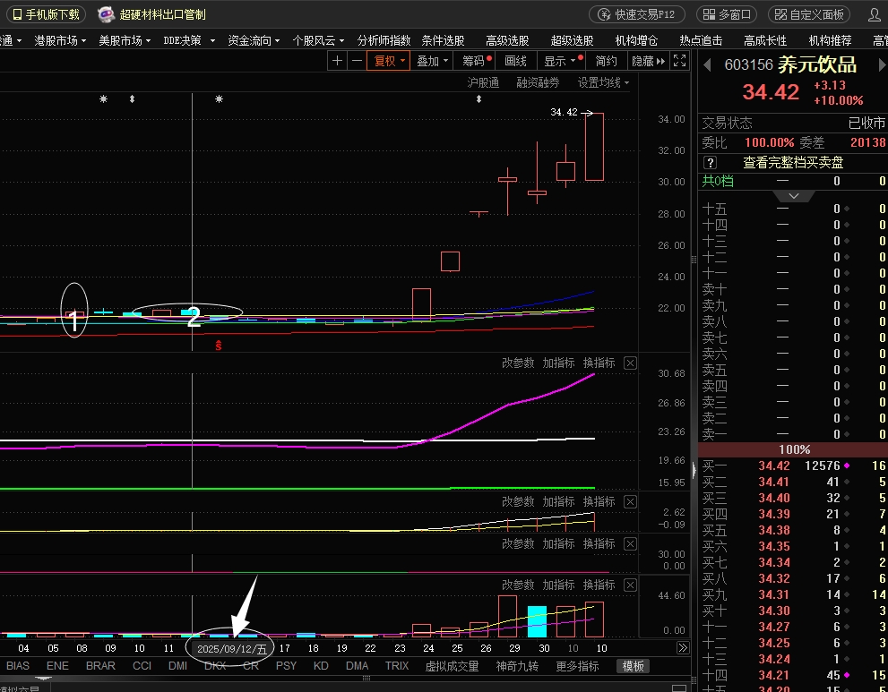Switch to TRIX indicator tab
The width and height of the screenshot is (888, 692).
396,666
